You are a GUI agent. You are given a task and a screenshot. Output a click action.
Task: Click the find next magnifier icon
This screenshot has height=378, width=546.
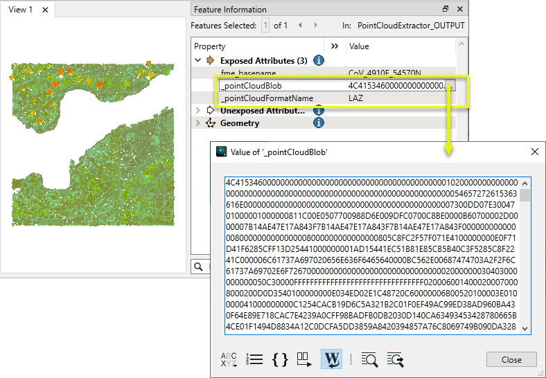tap(396, 359)
